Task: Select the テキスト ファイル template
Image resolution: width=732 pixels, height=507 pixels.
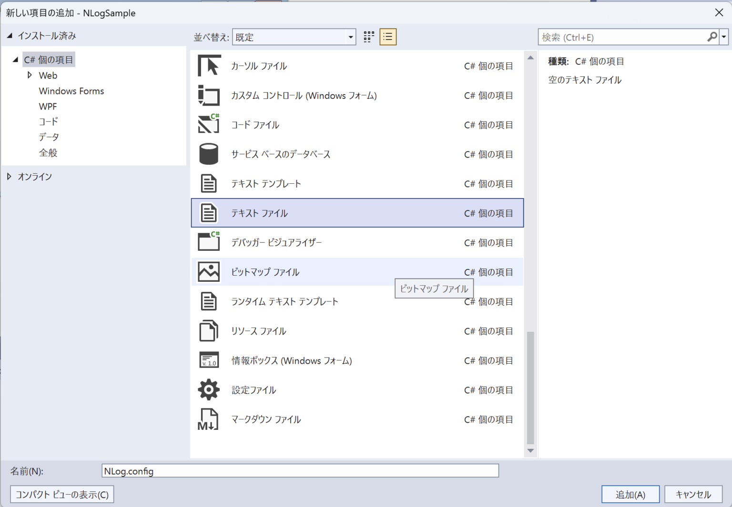Action: click(x=259, y=213)
